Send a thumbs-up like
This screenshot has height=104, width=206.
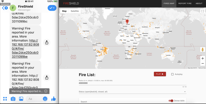[54, 99]
